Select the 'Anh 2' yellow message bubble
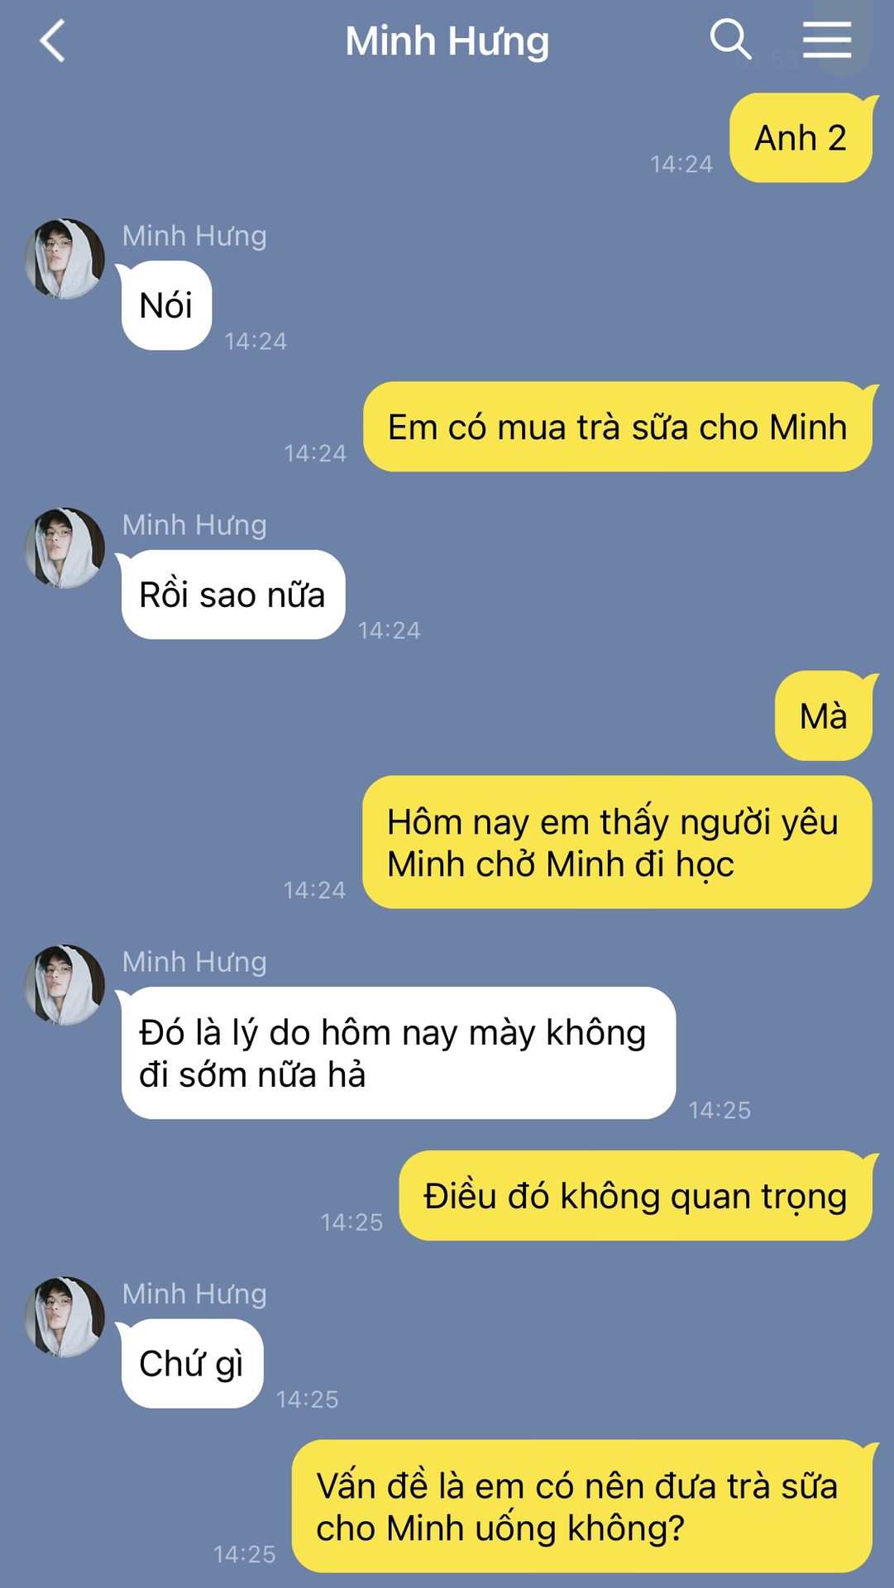This screenshot has height=1588, width=894. 801,138
